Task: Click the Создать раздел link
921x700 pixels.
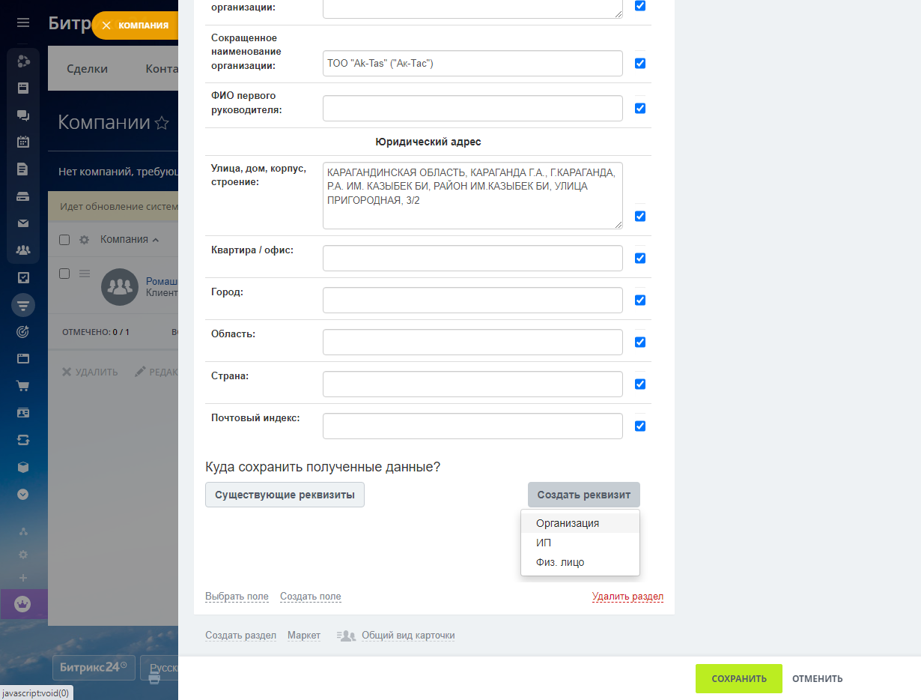Action: (x=240, y=636)
